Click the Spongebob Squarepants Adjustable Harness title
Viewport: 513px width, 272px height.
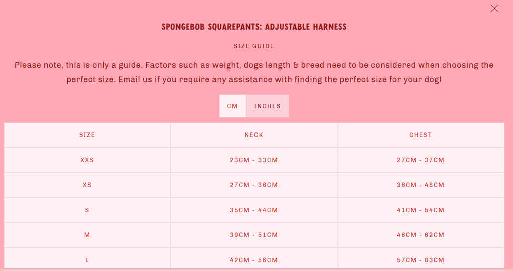click(254, 27)
